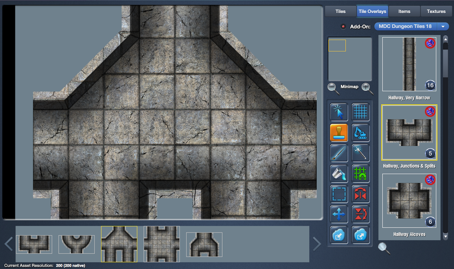
Task: Switch to the Items tab
Action: pos(404,11)
